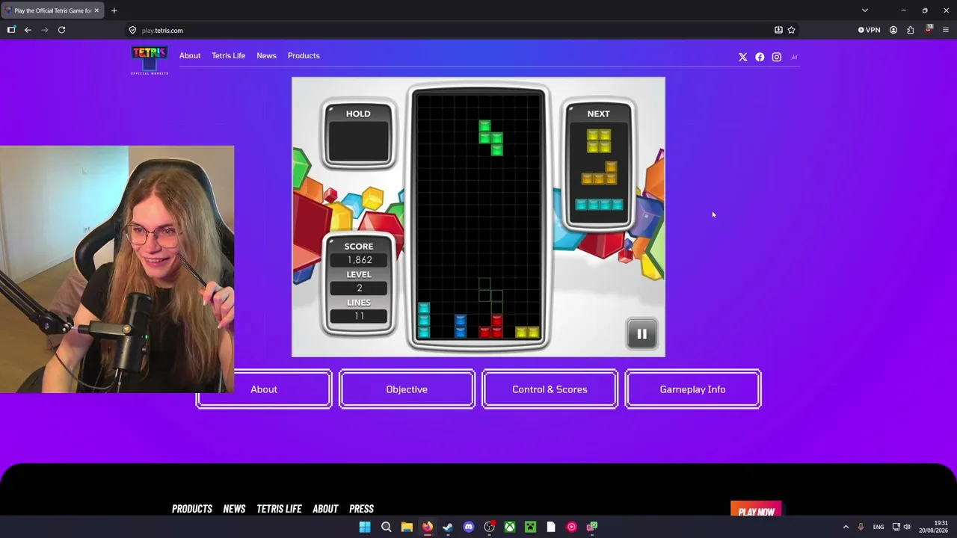The height and width of the screenshot is (538, 957).
Task: Open the Products header menu
Action: pyautogui.click(x=304, y=55)
